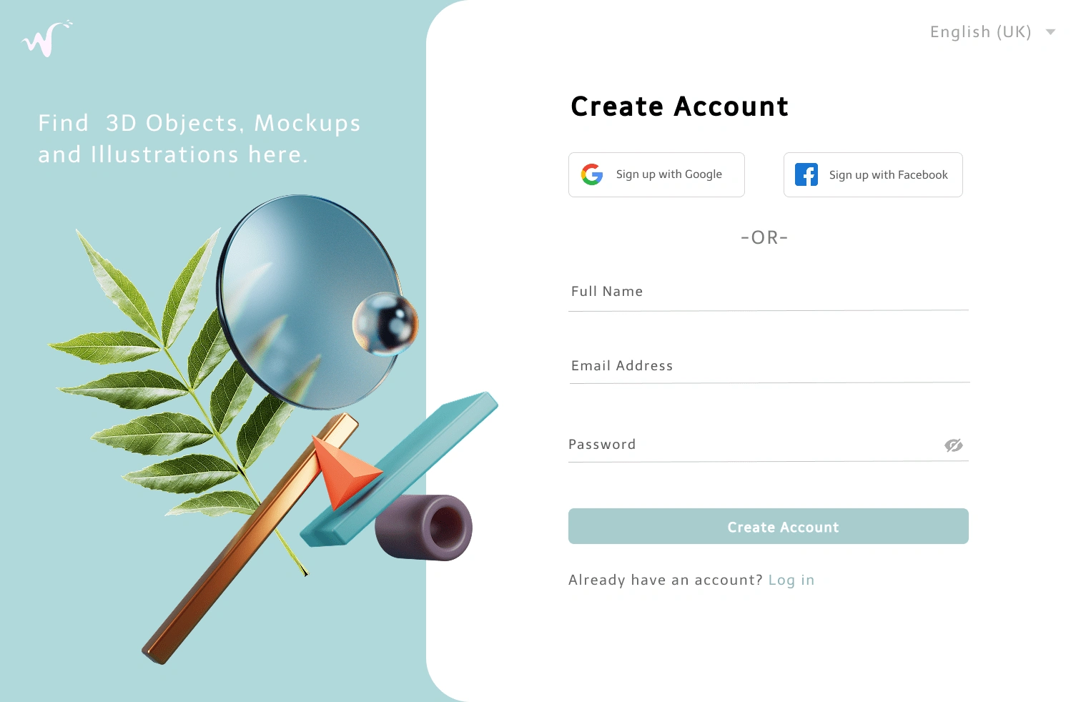This screenshot has width=1081, height=702.
Task: Click the Create Account heading text
Action: (679, 107)
